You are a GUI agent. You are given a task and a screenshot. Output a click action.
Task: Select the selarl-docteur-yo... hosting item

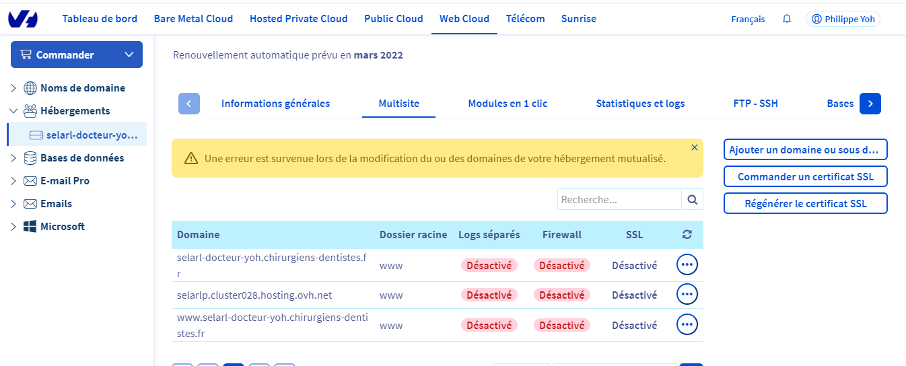86,135
